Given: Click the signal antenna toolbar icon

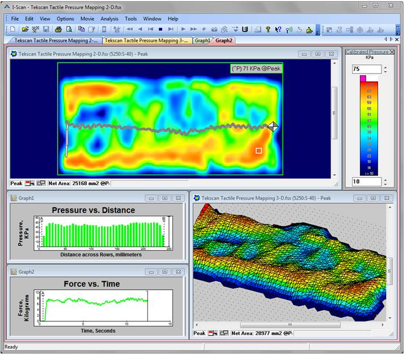Looking at the screenshot, I should 289,29.
